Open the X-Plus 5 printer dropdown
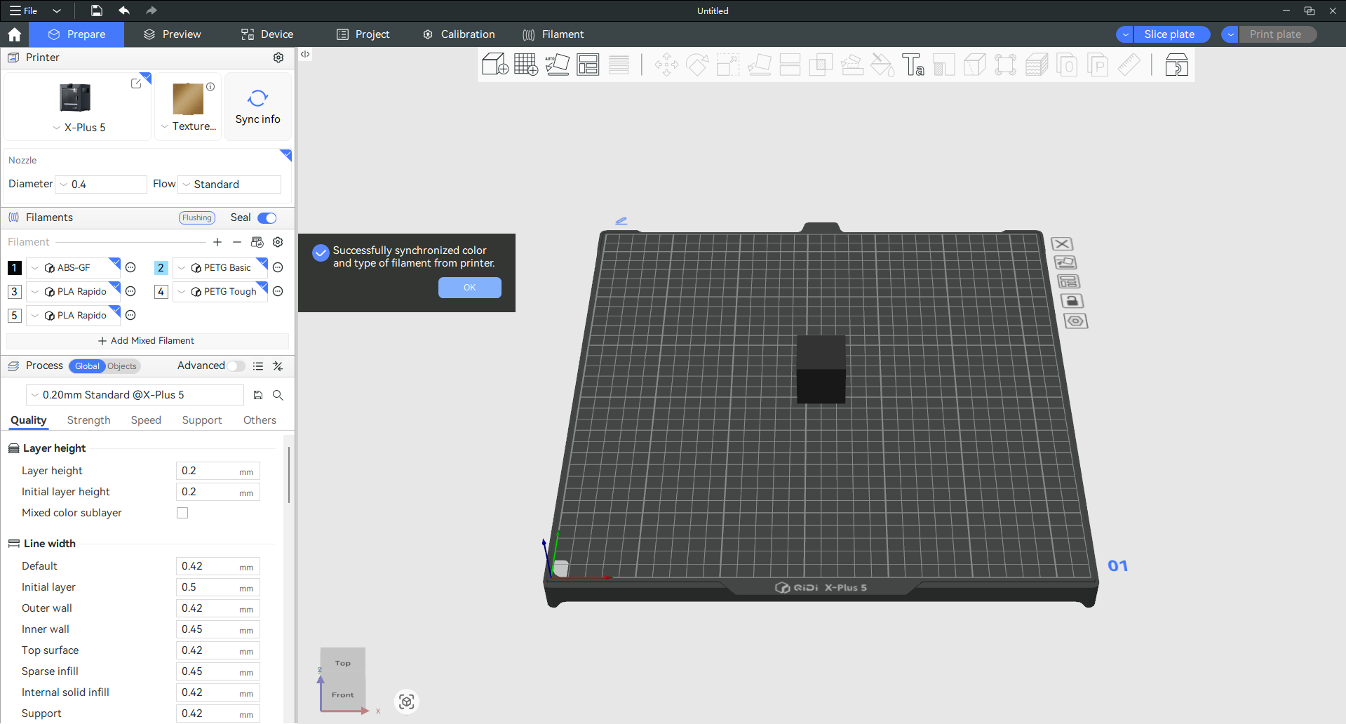This screenshot has width=1346, height=724. 79,128
